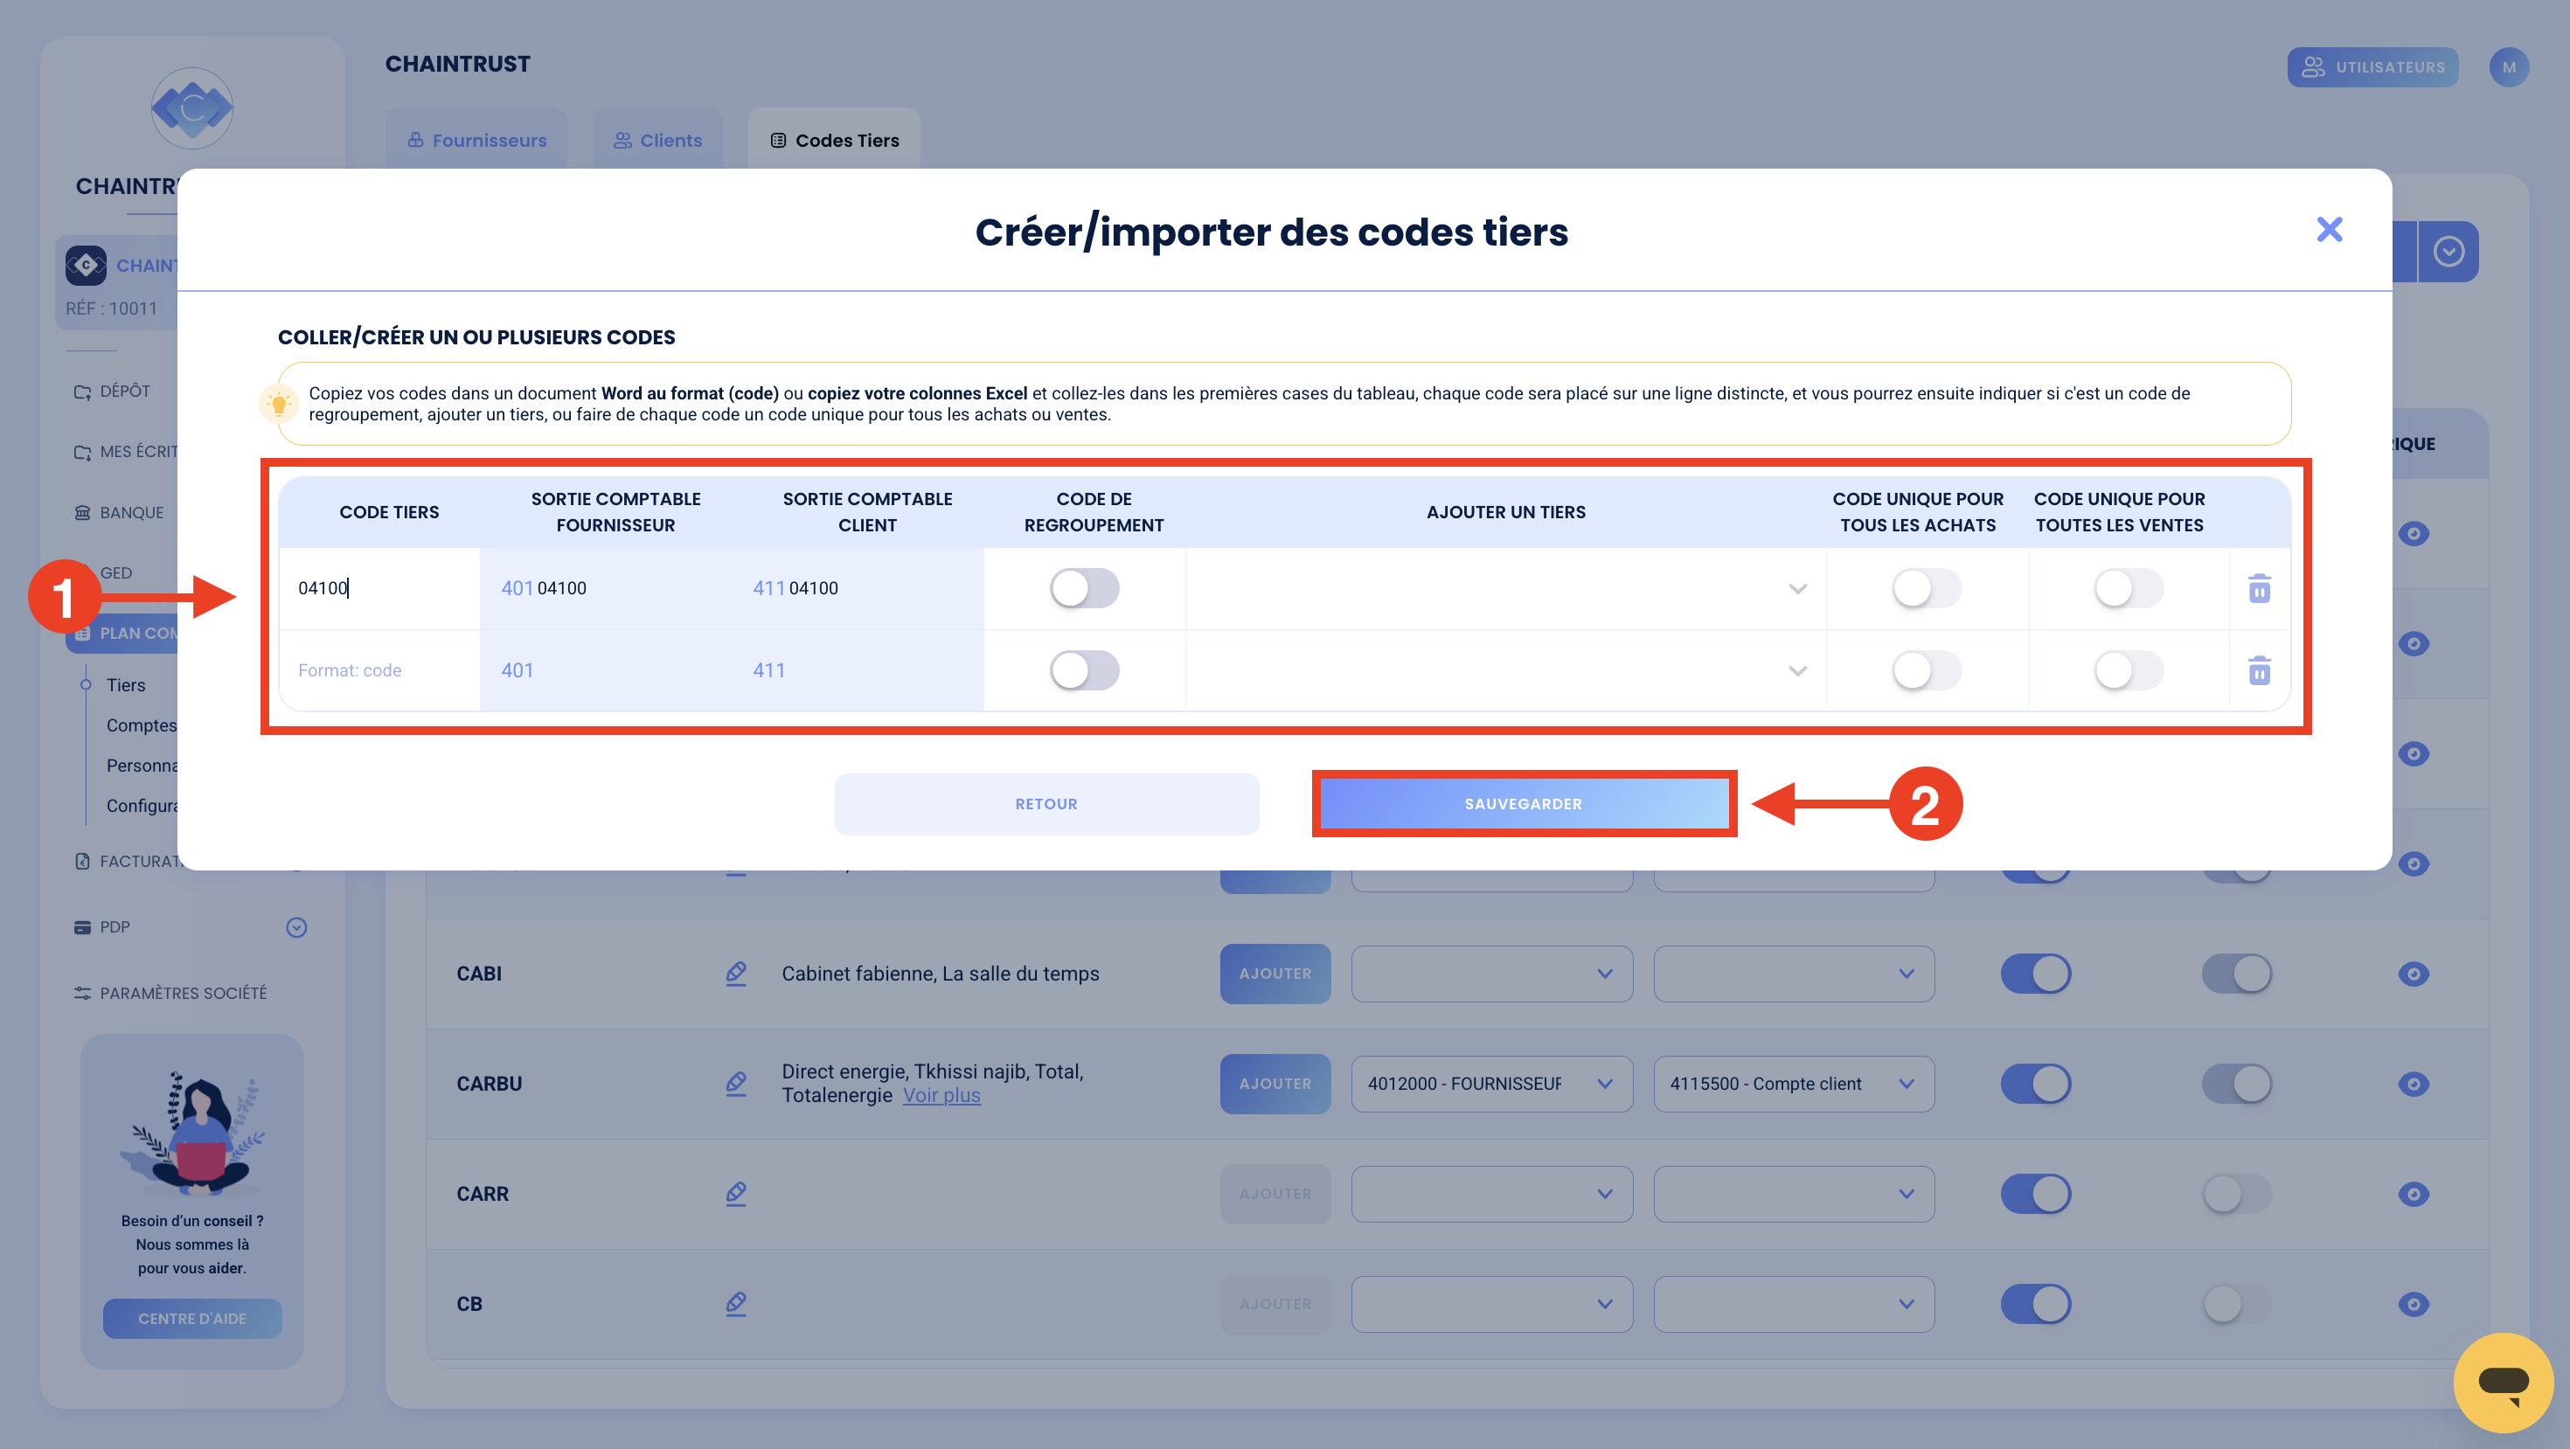Click AJOUTER in the CARBU row
This screenshot has width=2570, height=1449.
[1274, 1082]
